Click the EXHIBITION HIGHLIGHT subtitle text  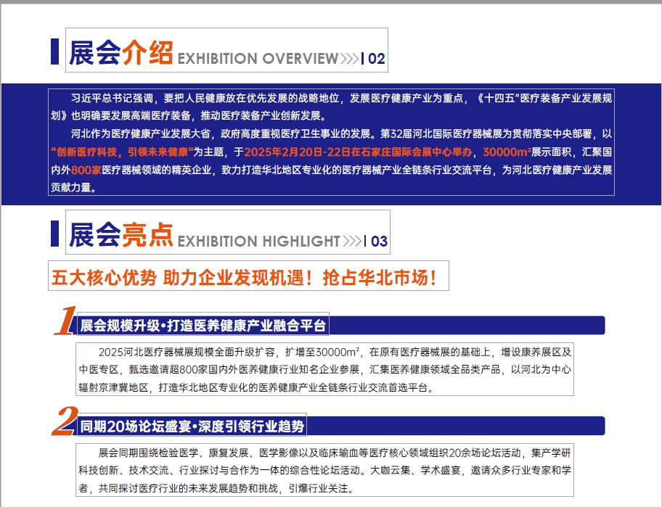258,242
